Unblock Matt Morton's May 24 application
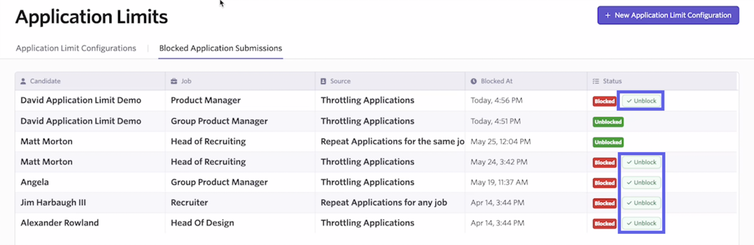The height and width of the screenshot is (245, 754). tap(642, 162)
